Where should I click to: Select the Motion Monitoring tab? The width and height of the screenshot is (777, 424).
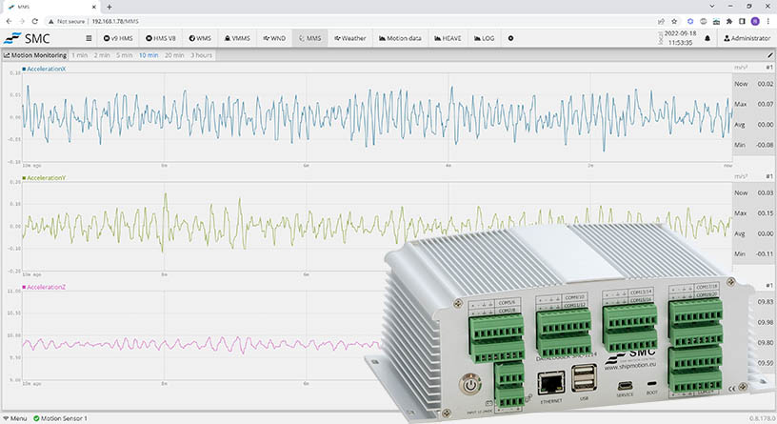35,55
